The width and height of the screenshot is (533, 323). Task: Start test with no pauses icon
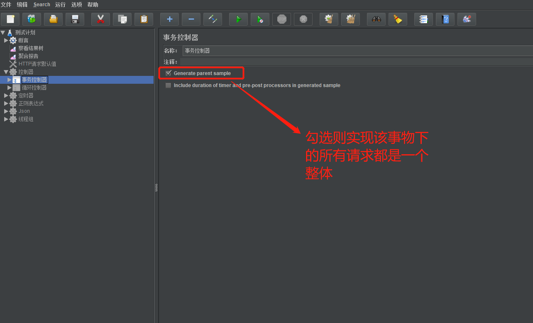[x=260, y=19]
